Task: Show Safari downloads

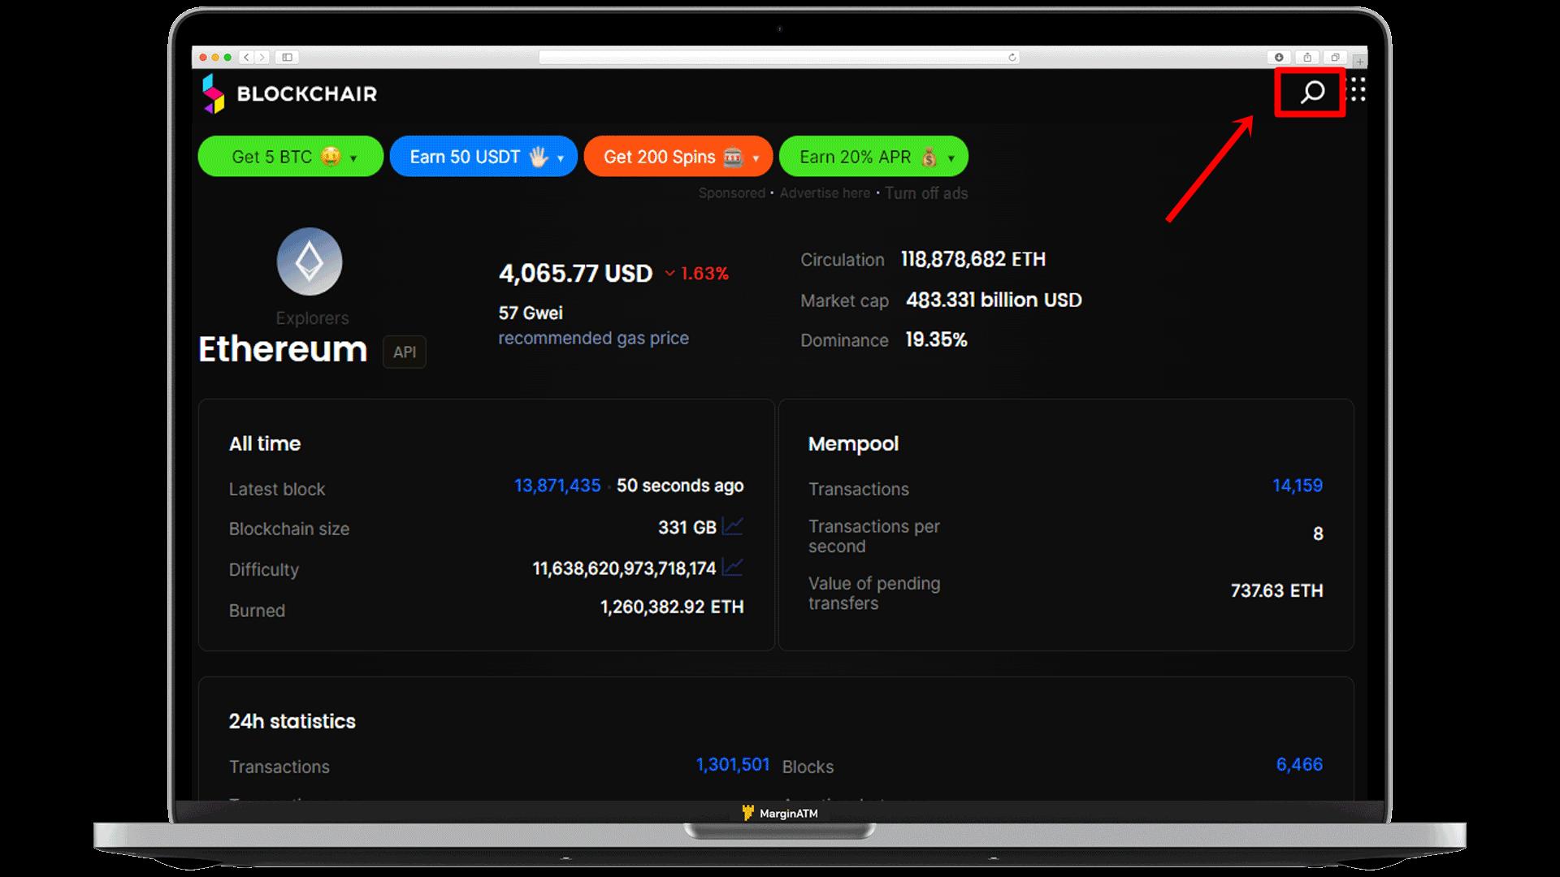Action: (x=1279, y=57)
